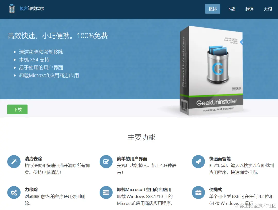Click the 易于使用的用户界面 bullet
This screenshot has width=278, height=210.
(x=41, y=68)
